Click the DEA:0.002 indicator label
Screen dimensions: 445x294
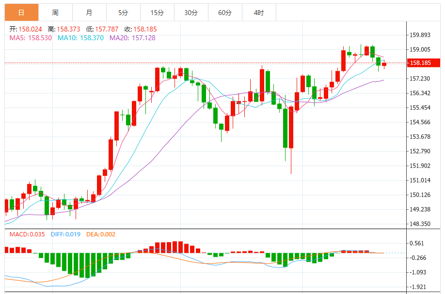pos(101,234)
